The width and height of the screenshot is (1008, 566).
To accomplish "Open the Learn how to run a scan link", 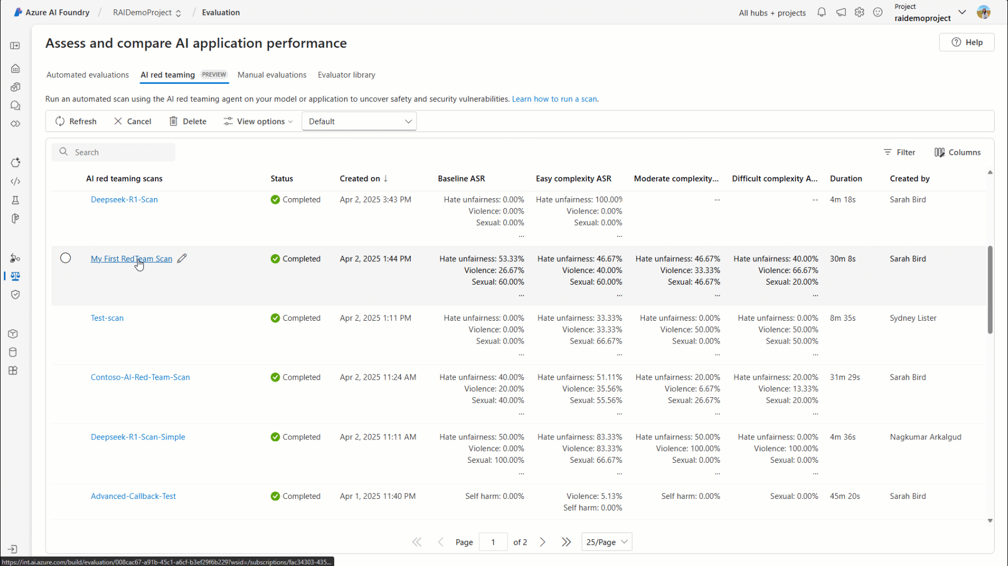I will coord(555,99).
